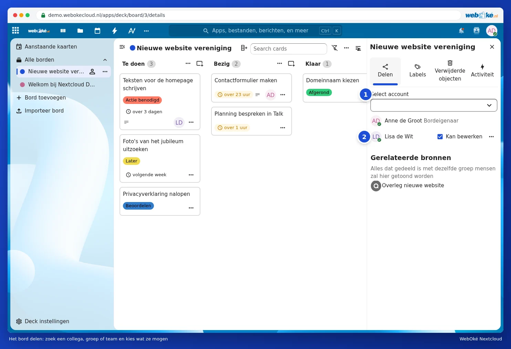Click the Later yellow label
Image resolution: width=511 pixels, height=349 pixels.
131,161
